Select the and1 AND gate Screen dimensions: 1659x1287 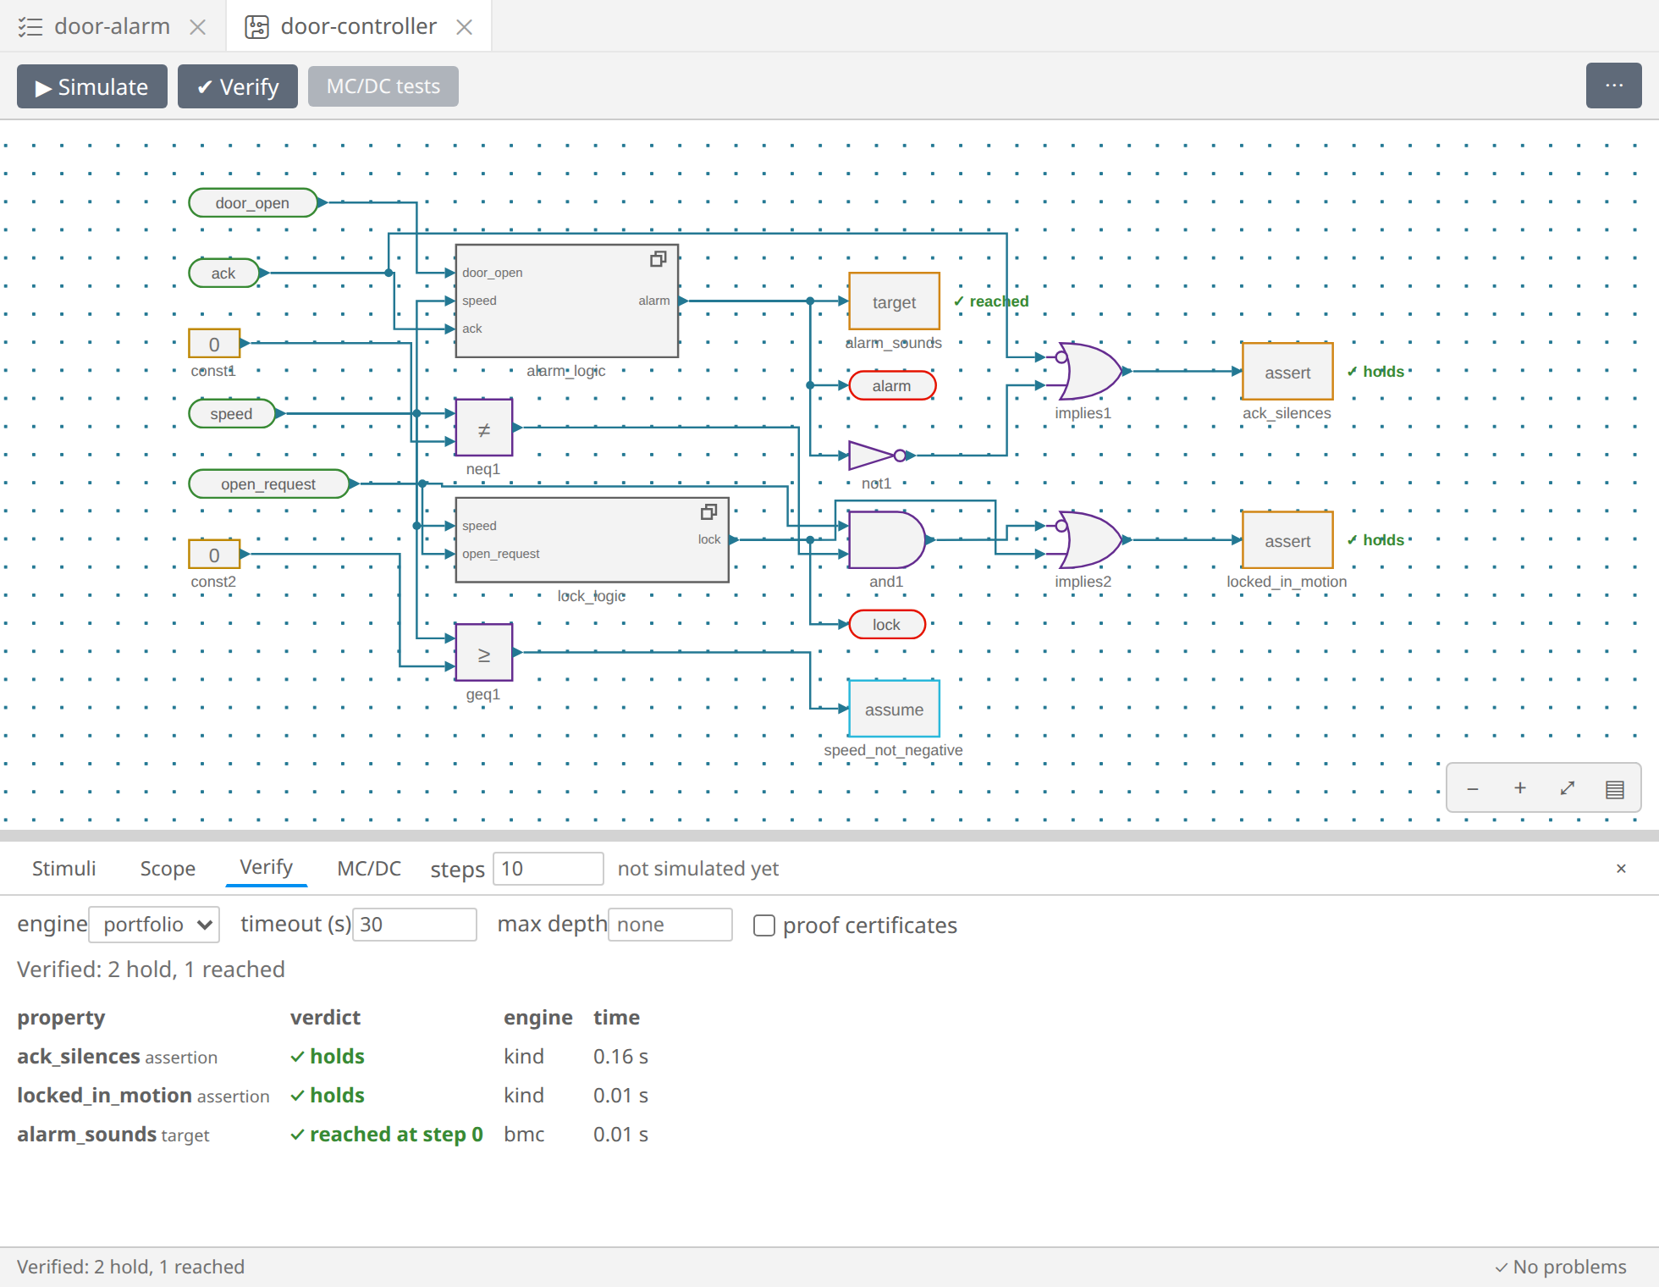click(887, 540)
